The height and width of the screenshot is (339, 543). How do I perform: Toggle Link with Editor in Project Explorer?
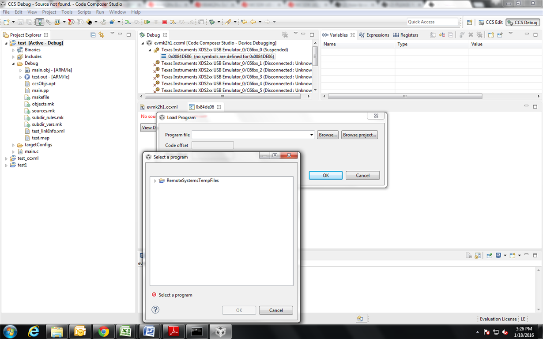102,34
